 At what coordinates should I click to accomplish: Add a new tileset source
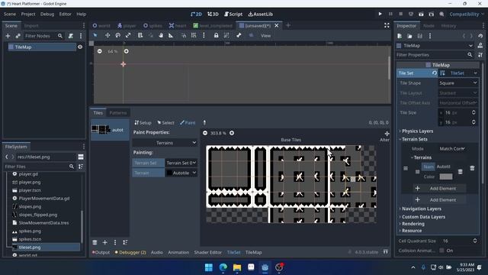click(105, 242)
